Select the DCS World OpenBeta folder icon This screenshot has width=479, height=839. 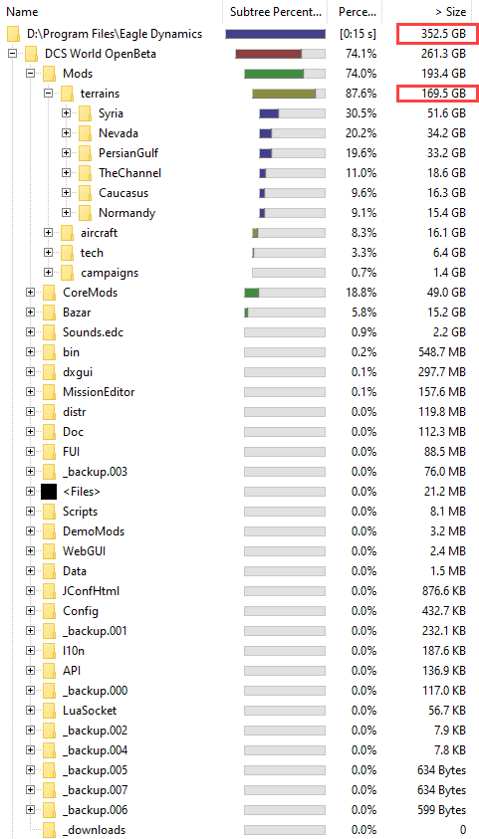click(x=32, y=54)
